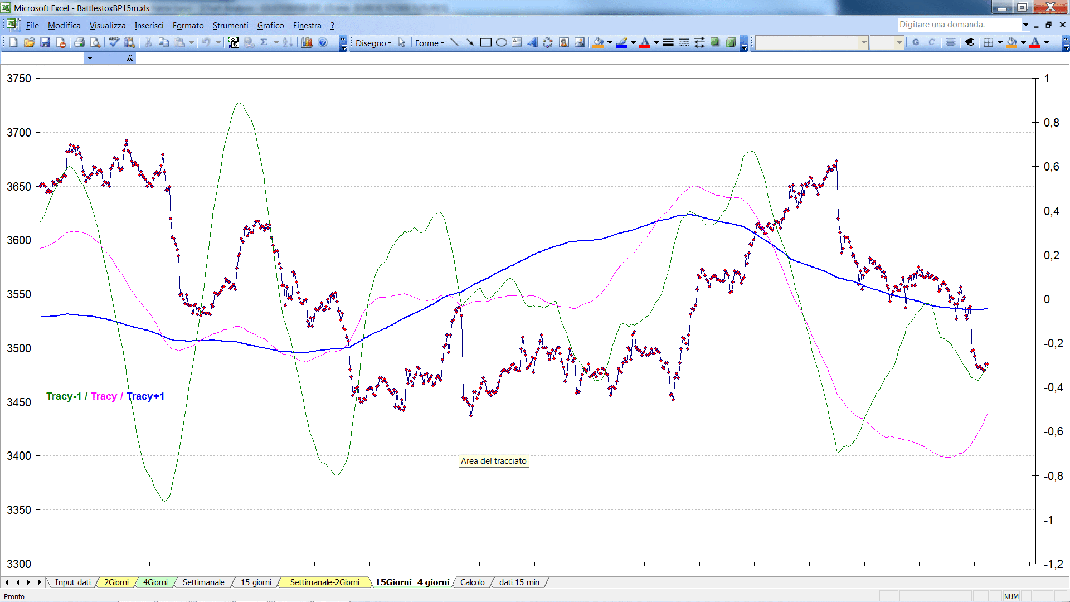
Task: Insert a Text Box from drawing toolbar
Action: click(x=517, y=42)
